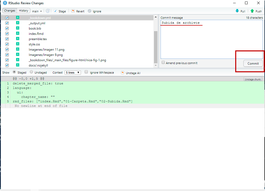Click the diff hunk header @@ -0,0 +1,5 @@
The height and width of the screenshot is (191, 265).
pyautogui.click(x=28, y=79)
